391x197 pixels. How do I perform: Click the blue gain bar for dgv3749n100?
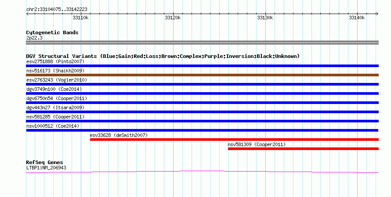tap(202, 93)
